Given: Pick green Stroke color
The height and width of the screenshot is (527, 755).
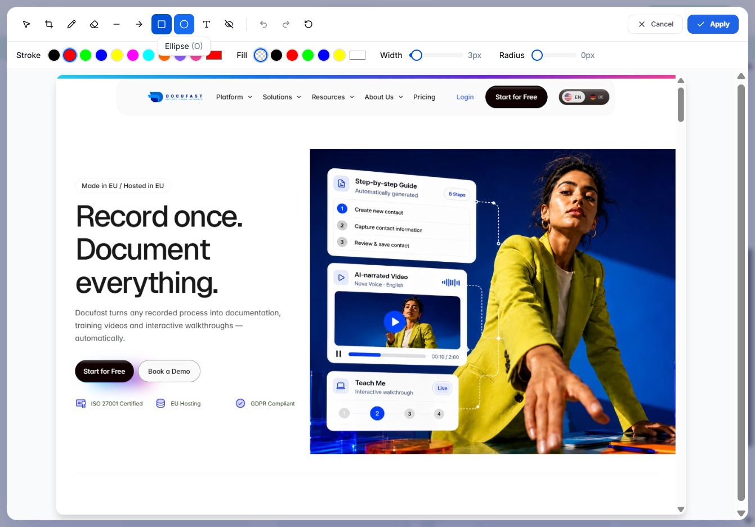Looking at the screenshot, I should click(86, 55).
